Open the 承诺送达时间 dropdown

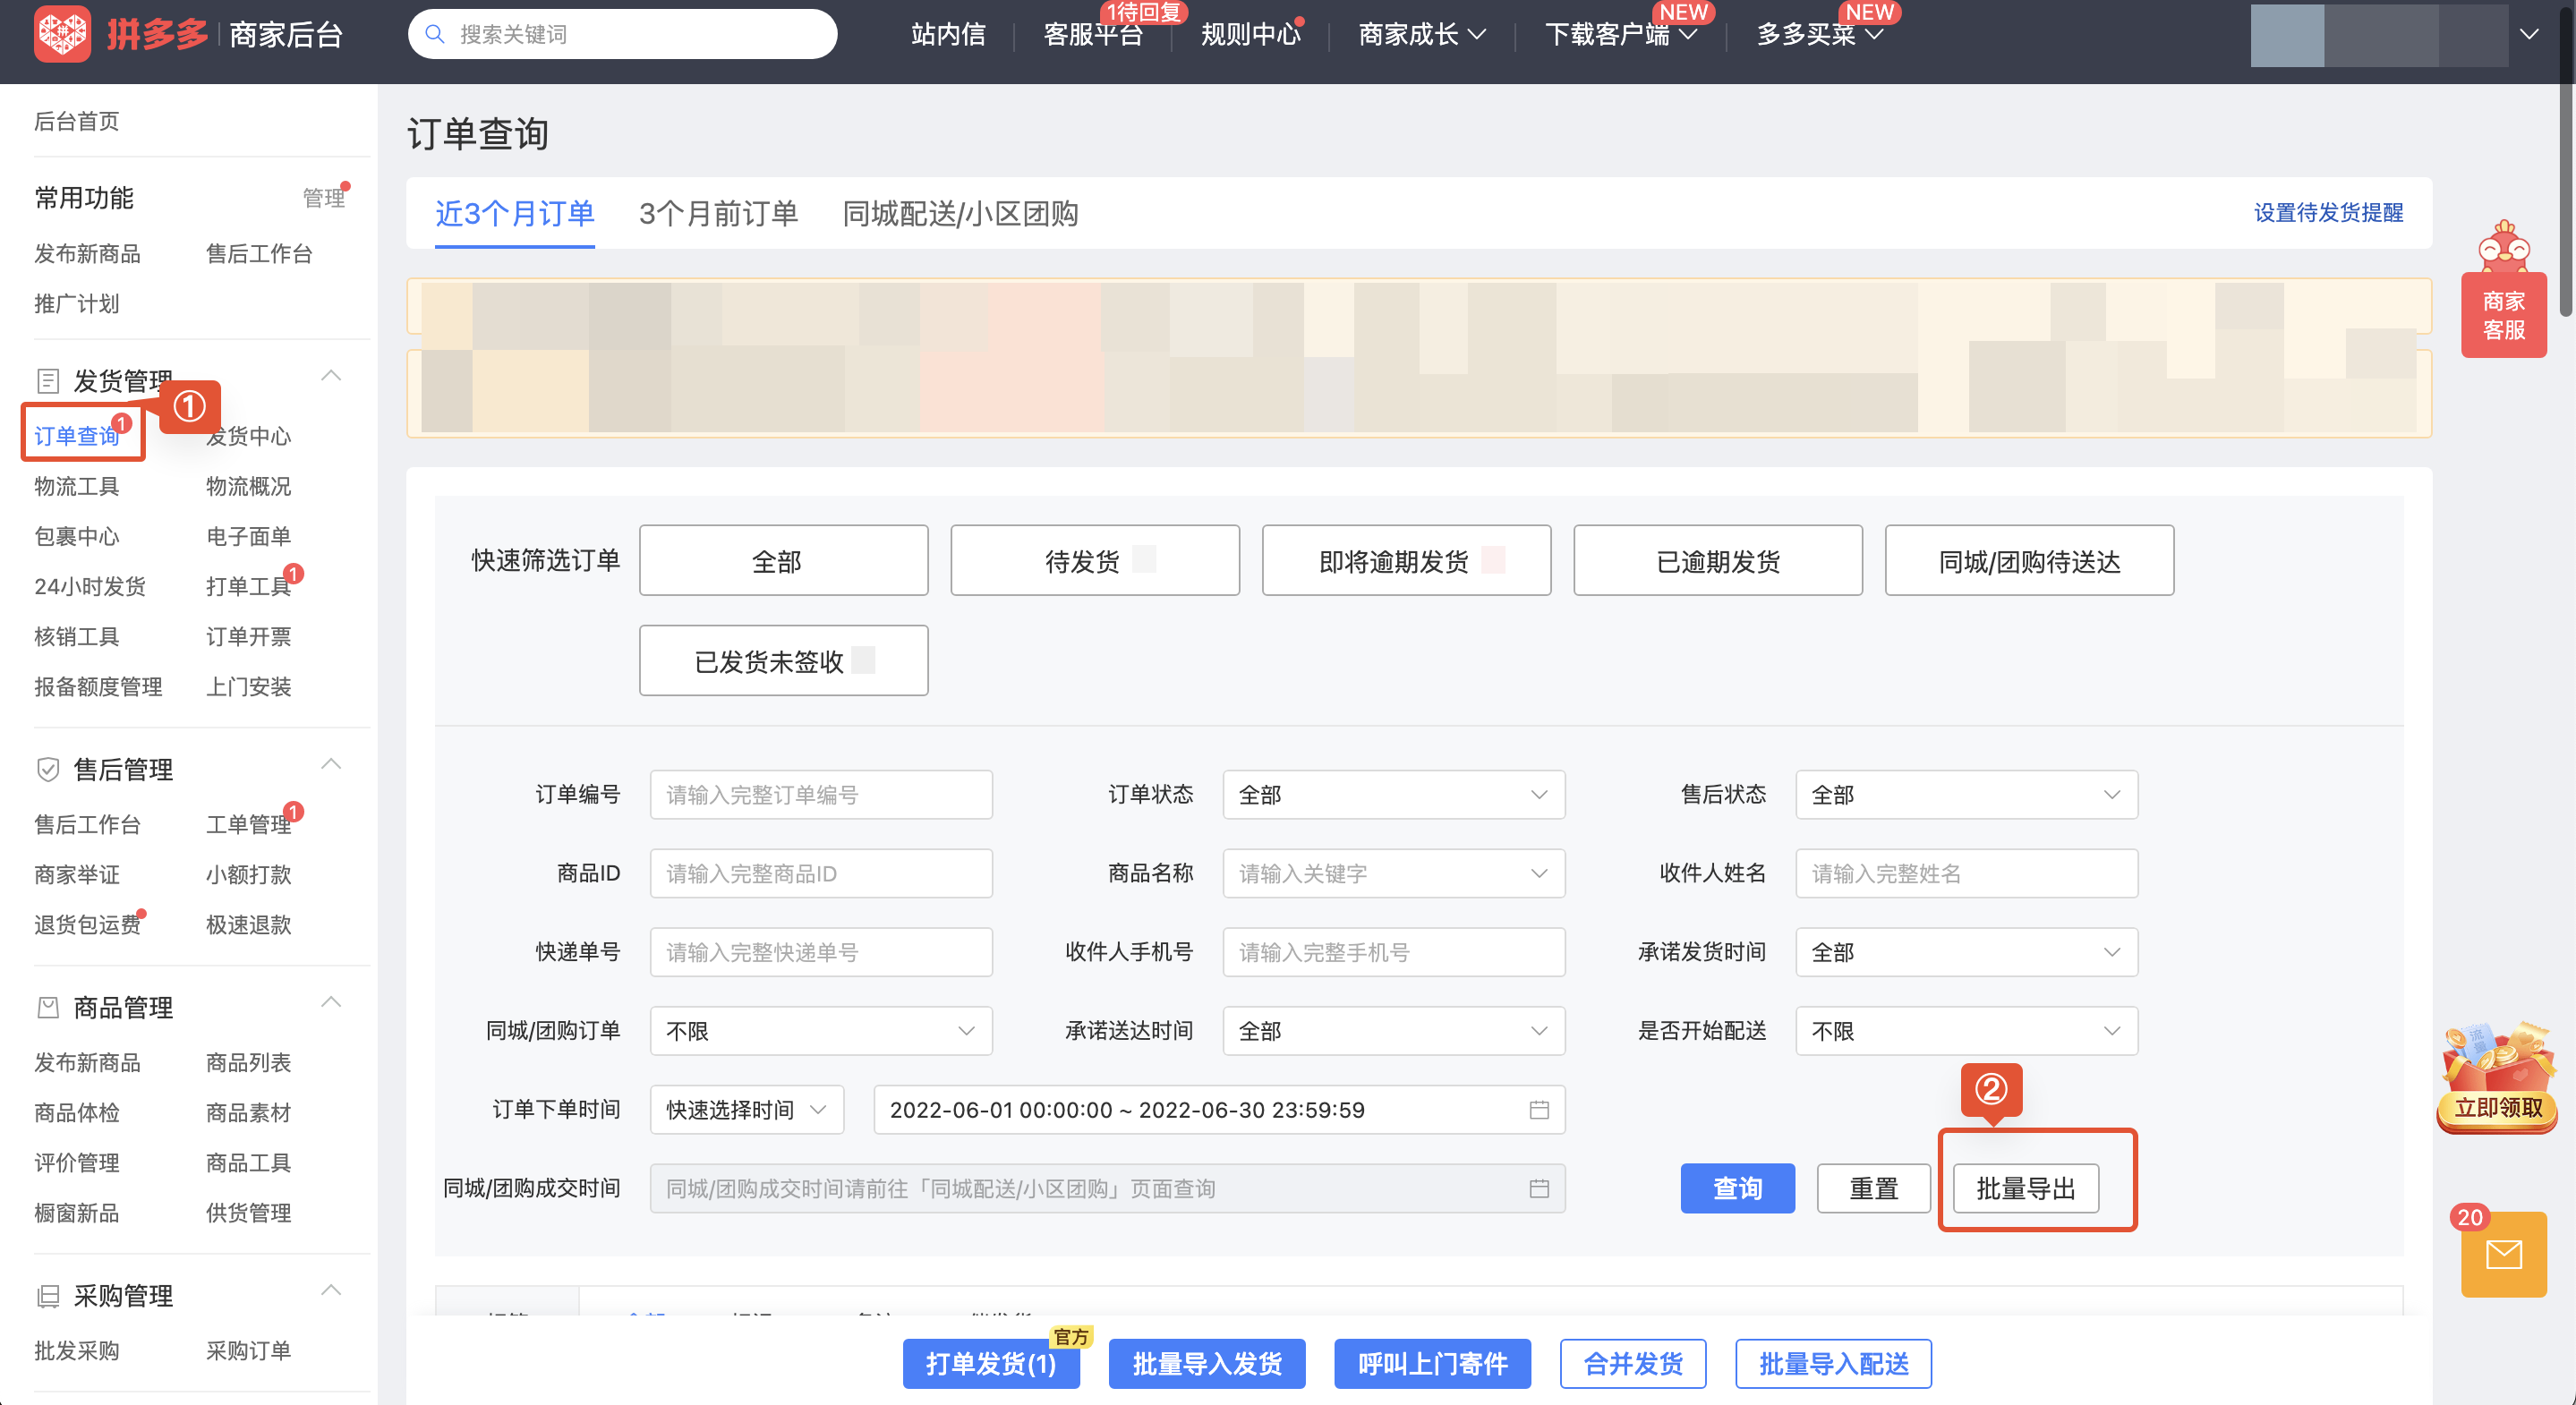(x=1393, y=1031)
